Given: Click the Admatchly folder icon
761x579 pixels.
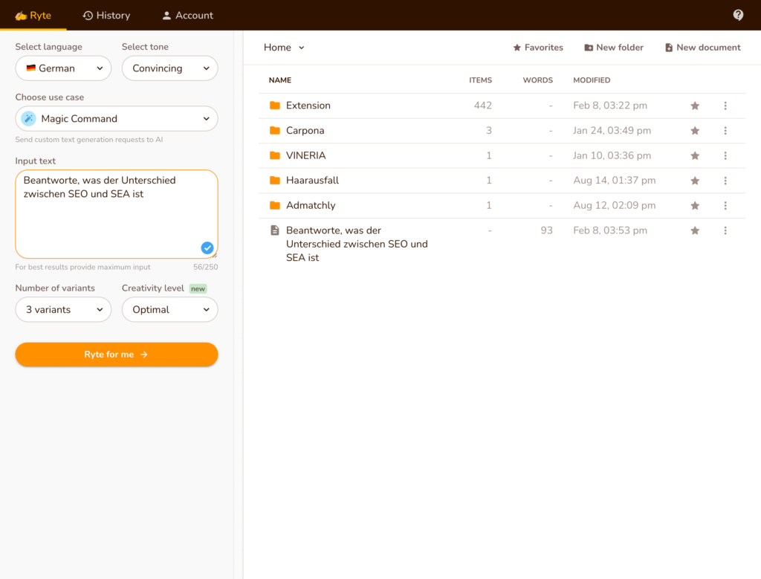Looking at the screenshot, I should pyautogui.click(x=275, y=205).
